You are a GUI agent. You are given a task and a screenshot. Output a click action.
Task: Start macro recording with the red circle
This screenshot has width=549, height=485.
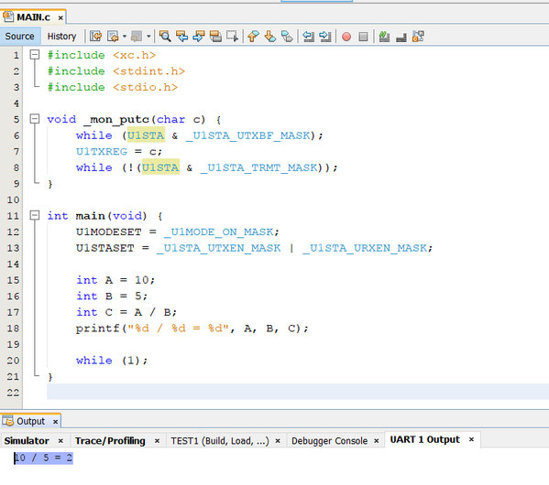(x=346, y=37)
